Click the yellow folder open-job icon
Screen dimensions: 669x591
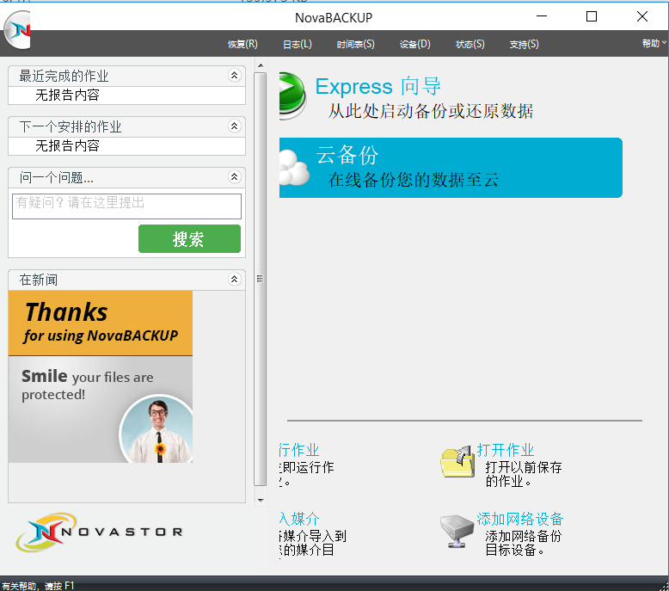(457, 462)
